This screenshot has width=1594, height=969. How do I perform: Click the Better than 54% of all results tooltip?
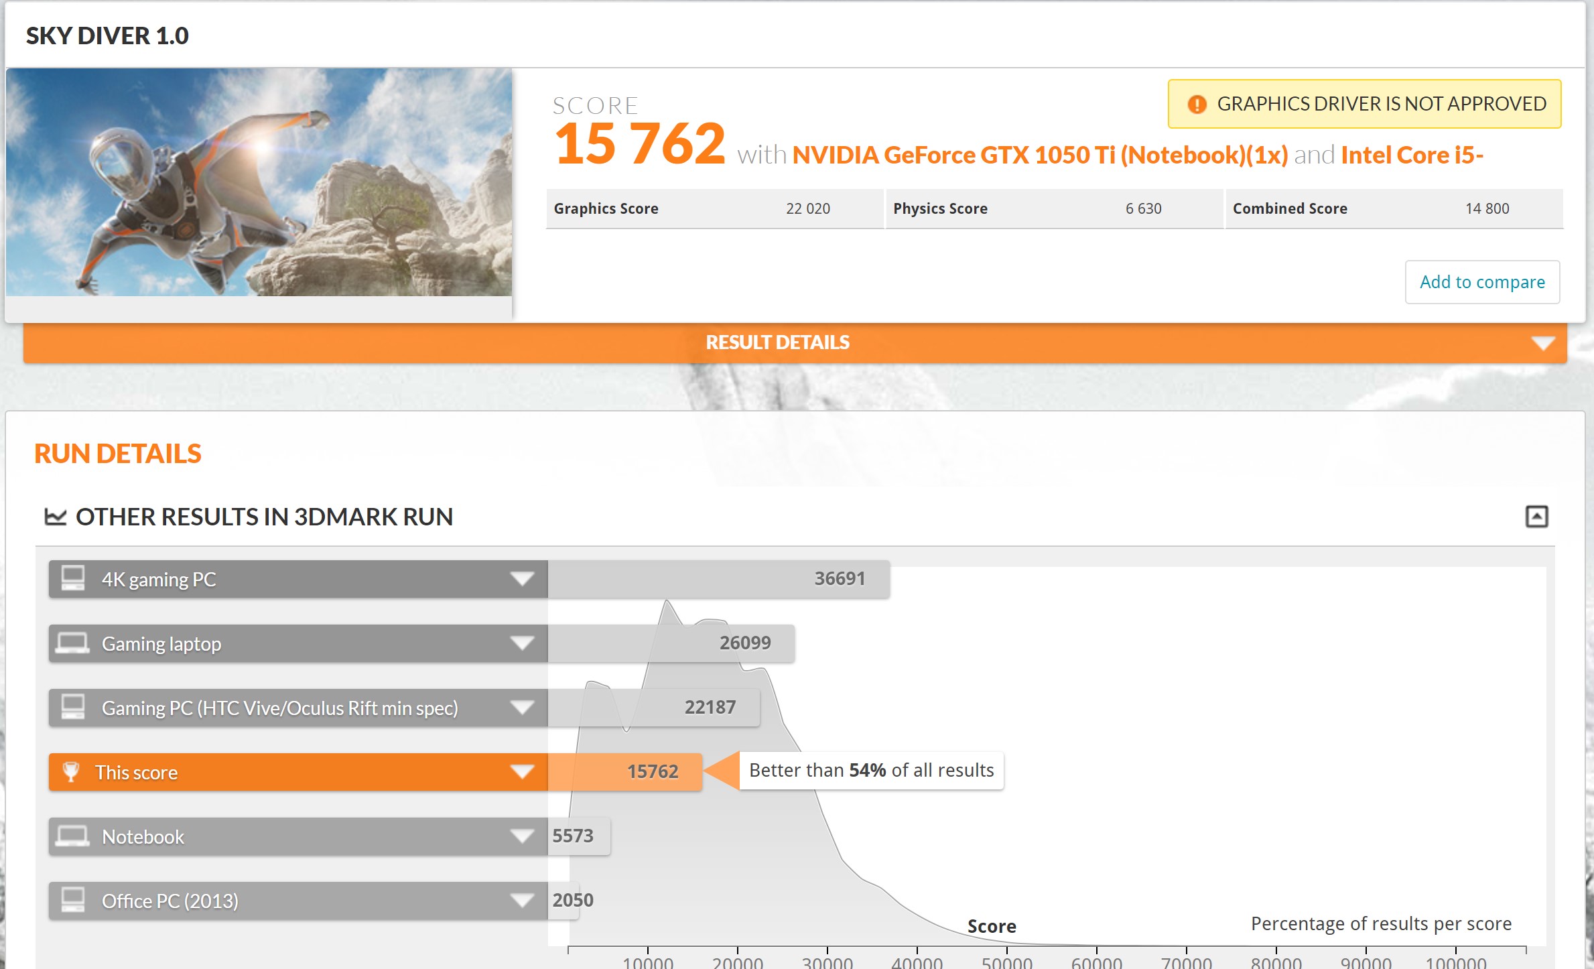[x=871, y=771]
